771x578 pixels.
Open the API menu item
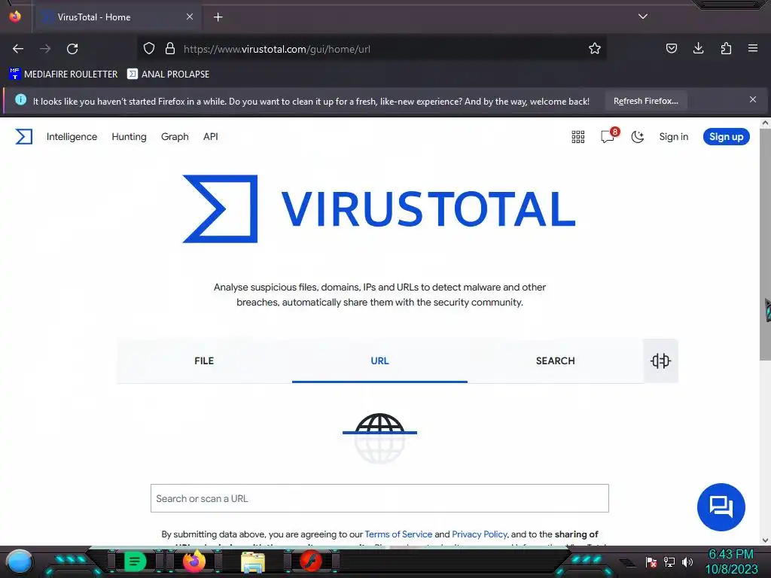pos(211,137)
